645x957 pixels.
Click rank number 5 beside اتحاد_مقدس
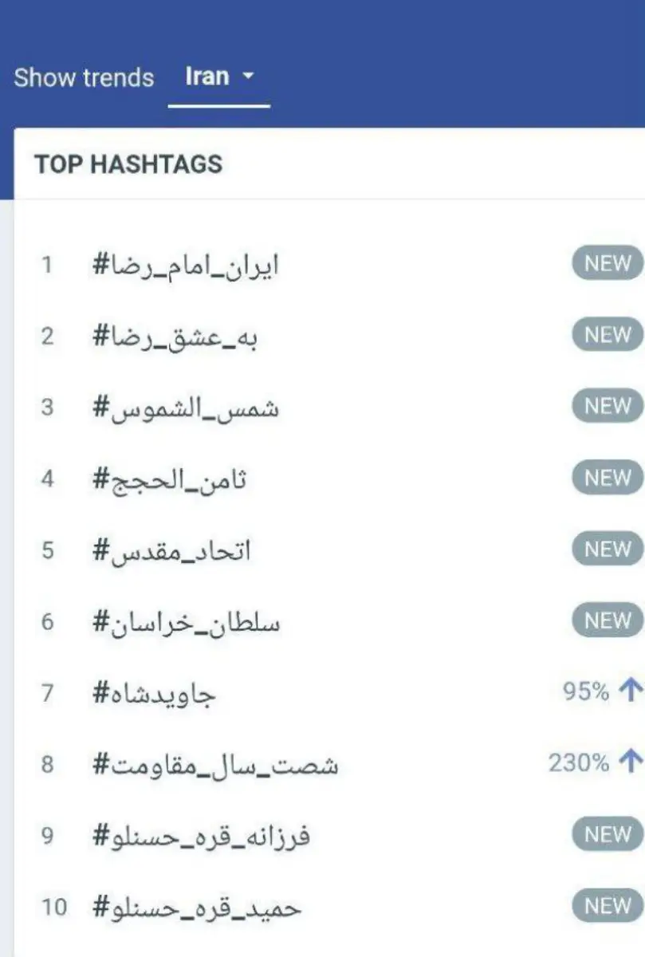[48, 549]
